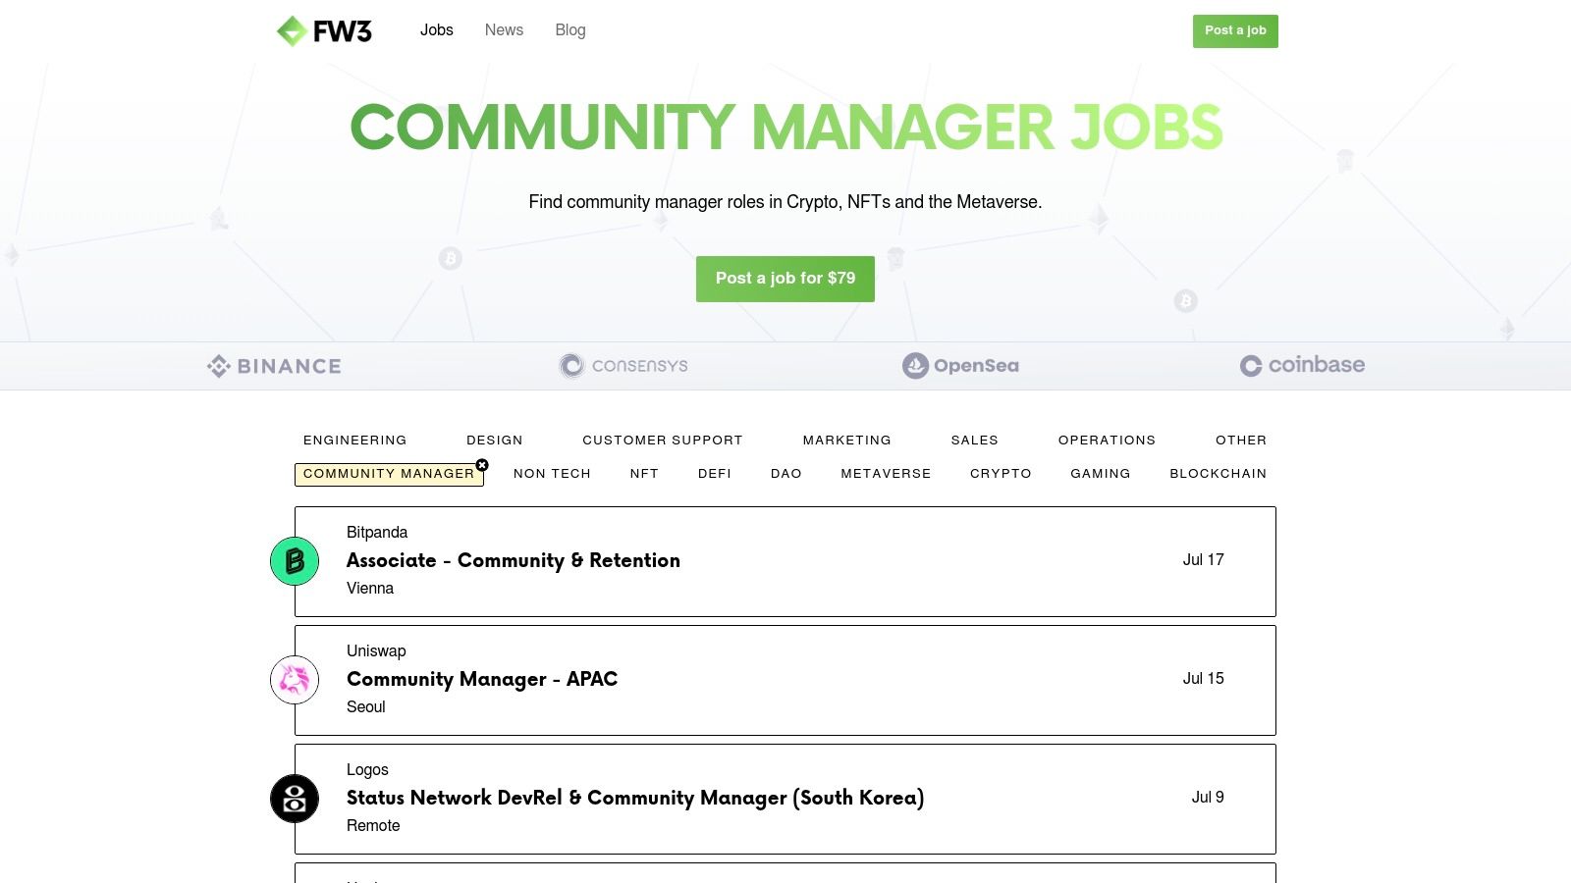Click the Coinbase sponsor logo
1571x883 pixels.
(x=1302, y=365)
